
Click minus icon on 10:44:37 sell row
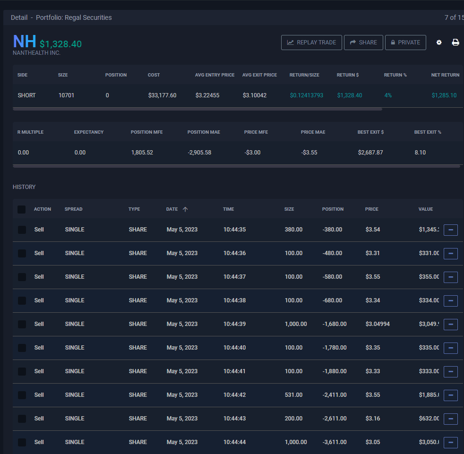click(x=450, y=277)
